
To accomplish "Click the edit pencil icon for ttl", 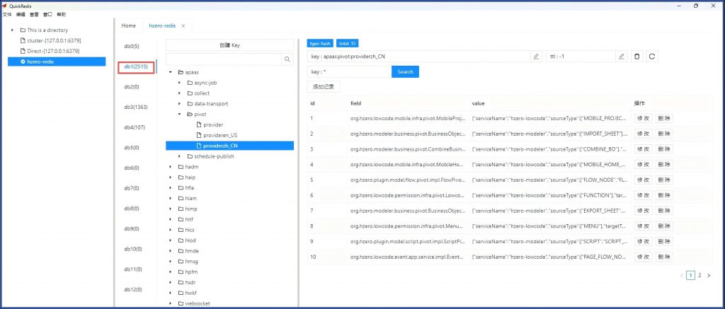I will click(622, 56).
